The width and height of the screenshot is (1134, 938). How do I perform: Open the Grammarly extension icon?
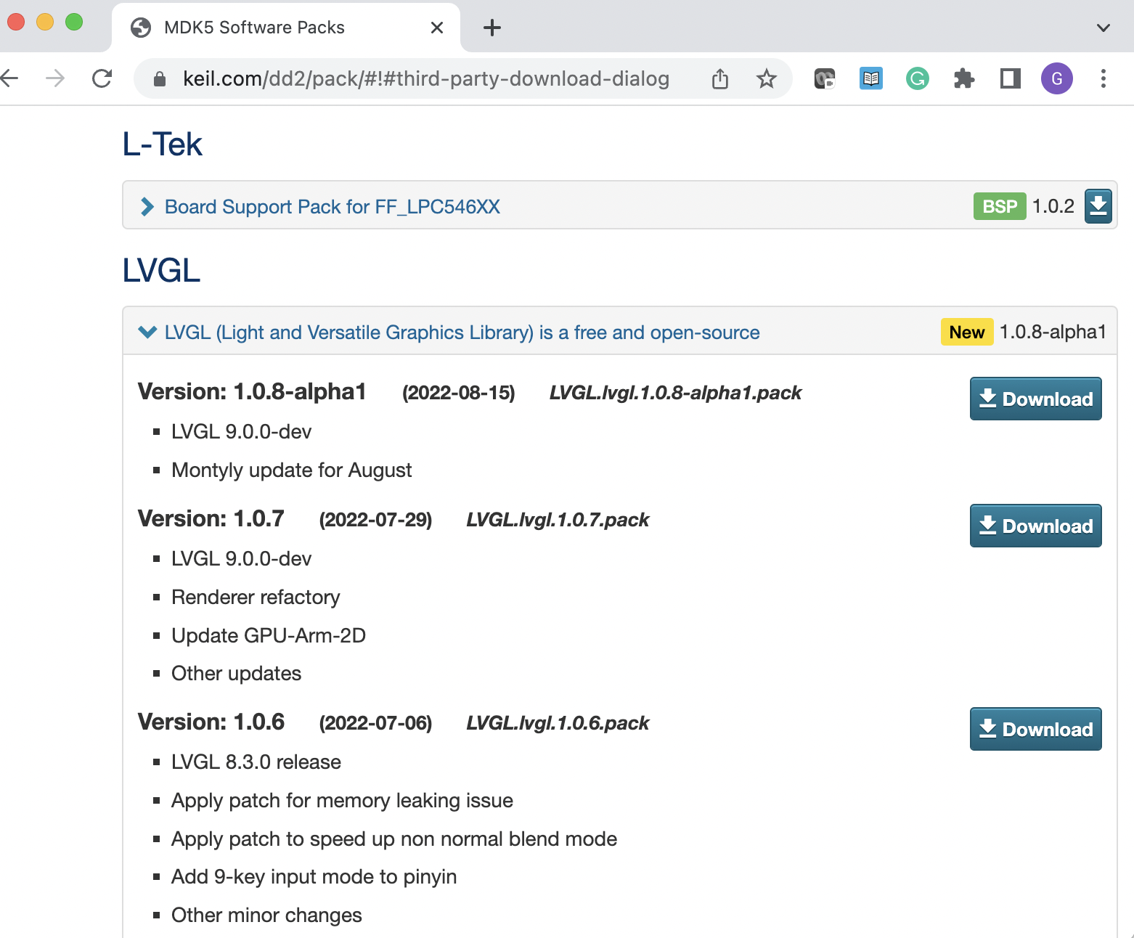(917, 78)
